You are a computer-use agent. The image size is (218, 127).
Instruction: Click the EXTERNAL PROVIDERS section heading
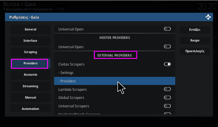tap(115, 55)
